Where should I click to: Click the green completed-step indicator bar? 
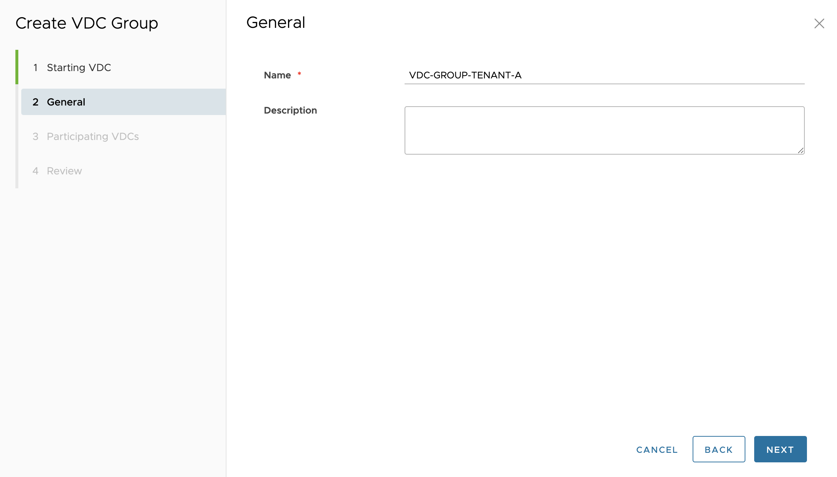pyautogui.click(x=17, y=67)
